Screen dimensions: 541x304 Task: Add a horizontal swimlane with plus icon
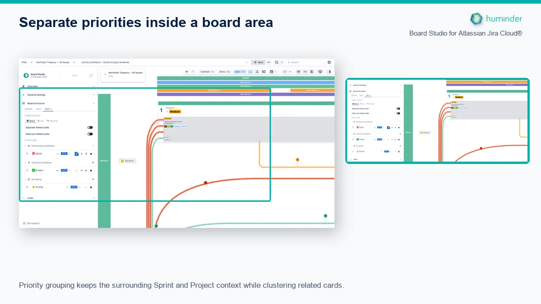coord(93,146)
